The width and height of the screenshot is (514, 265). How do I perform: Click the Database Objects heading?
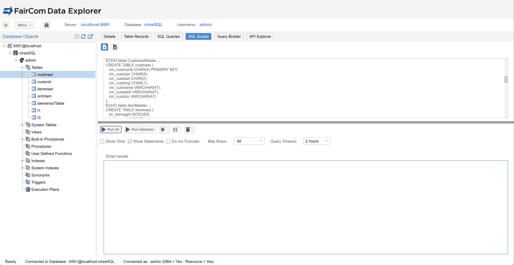point(21,36)
